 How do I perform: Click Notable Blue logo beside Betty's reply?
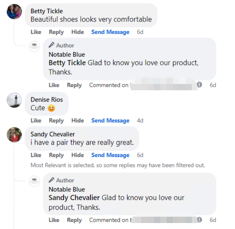tap(34, 46)
